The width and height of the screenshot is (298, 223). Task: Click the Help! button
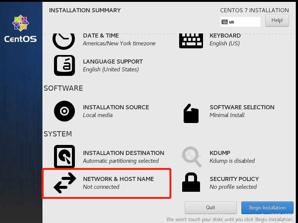(x=277, y=20)
